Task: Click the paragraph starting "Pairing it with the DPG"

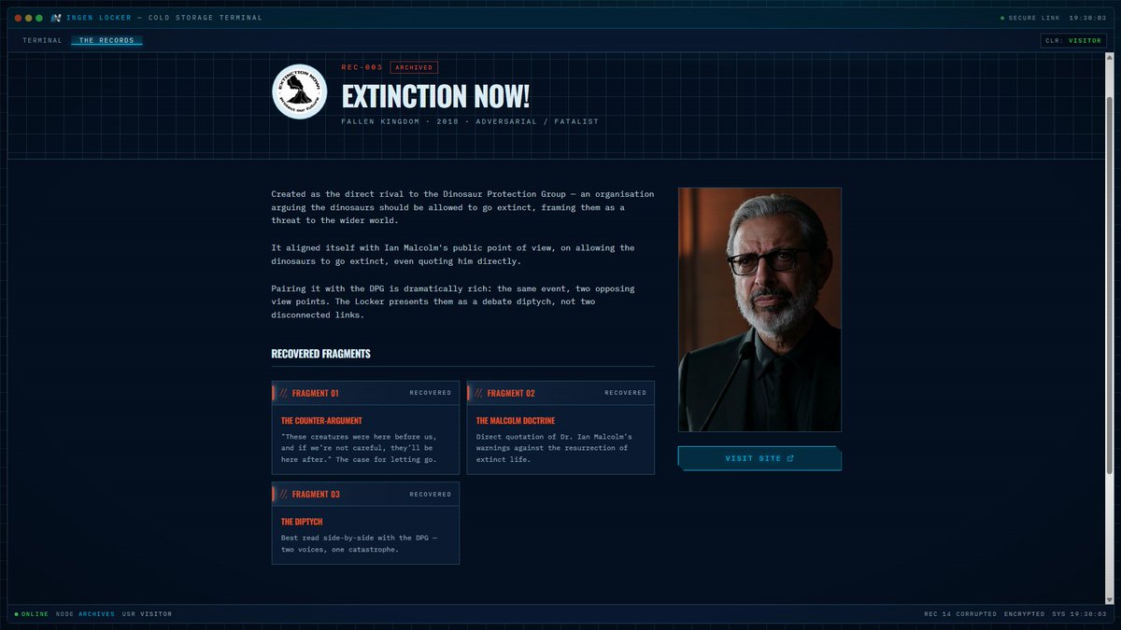Action: click(453, 301)
